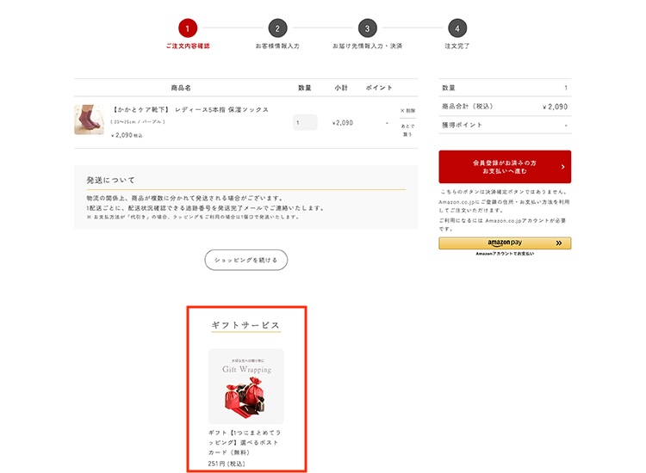This screenshot has width=646, height=473.
Task: Proceed with 会員登録がお済みの方 checkout button
Action: 504,167
